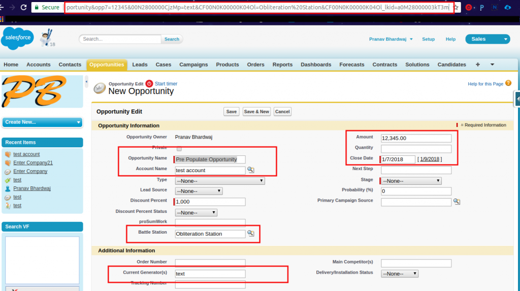Screen dimensions: 520x291
Task: Click the Trailhead mascot icon near search
Action: pos(46,37)
